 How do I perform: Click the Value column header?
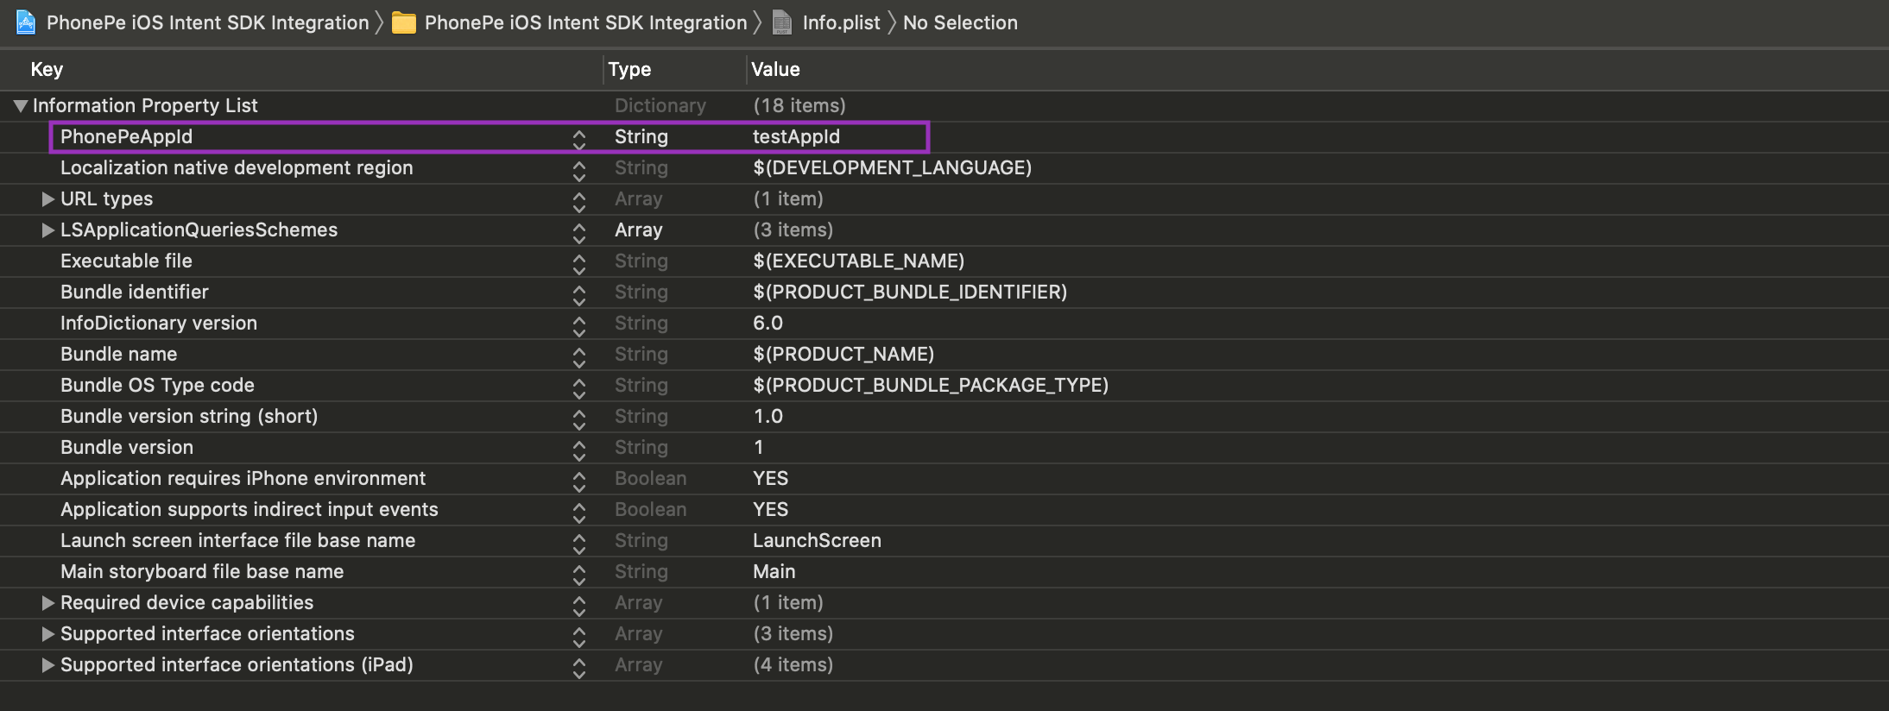[775, 69]
